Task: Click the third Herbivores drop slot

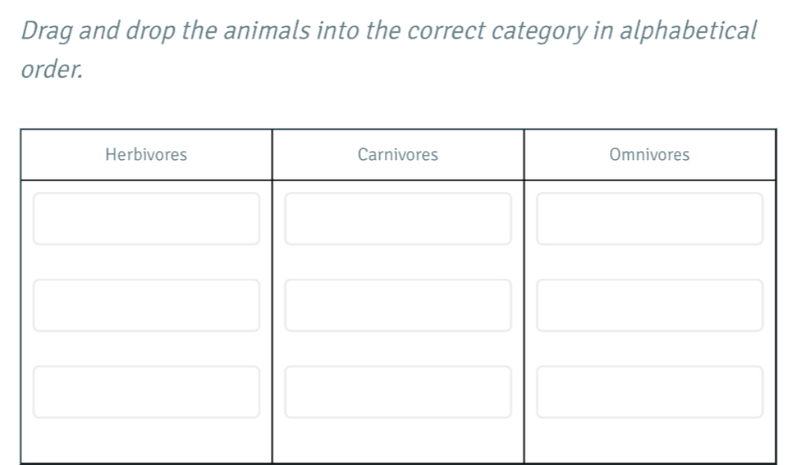Action: pyautogui.click(x=146, y=392)
